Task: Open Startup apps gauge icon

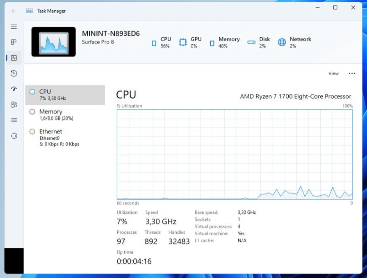Action: click(14, 89)
